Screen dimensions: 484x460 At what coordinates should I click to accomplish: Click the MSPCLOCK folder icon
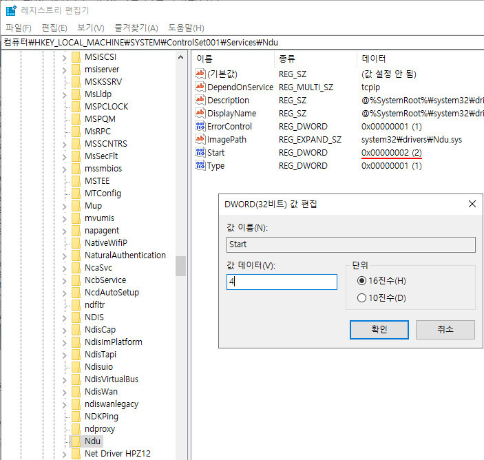(76, 107)
